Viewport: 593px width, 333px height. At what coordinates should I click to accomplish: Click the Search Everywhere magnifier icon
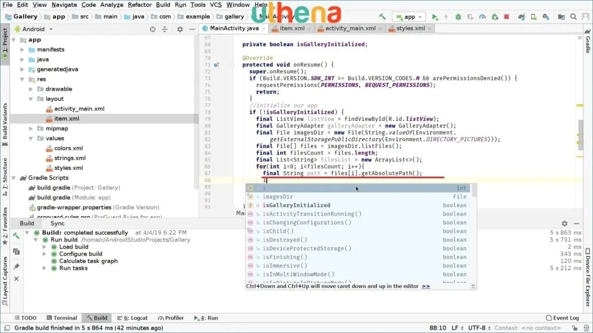pyautogui.click(x=573, y=17)
